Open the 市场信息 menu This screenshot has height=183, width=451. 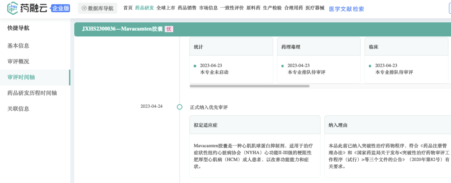pos(208,8)
